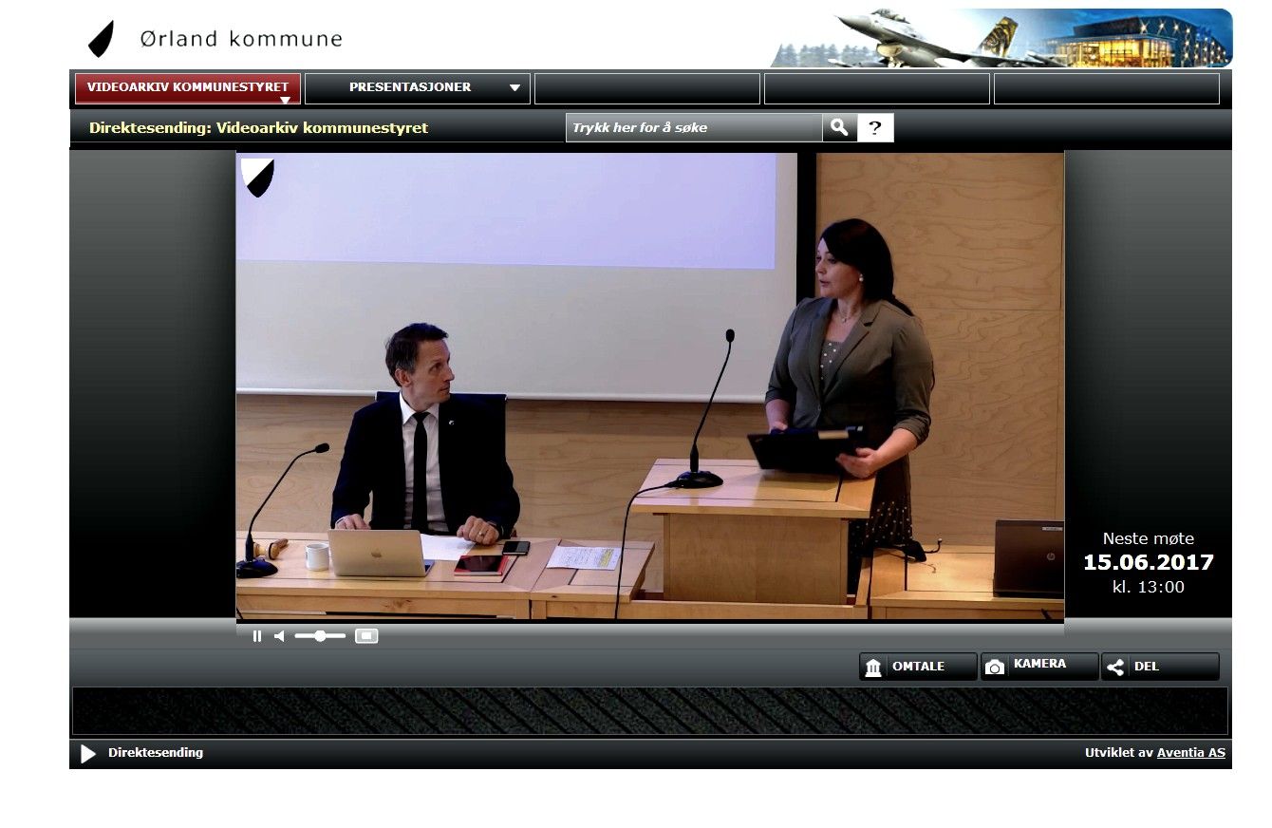Toggle fullscreen mode for the video
The height and width of the screenshot is (828, 1272).
click(366, 636)
